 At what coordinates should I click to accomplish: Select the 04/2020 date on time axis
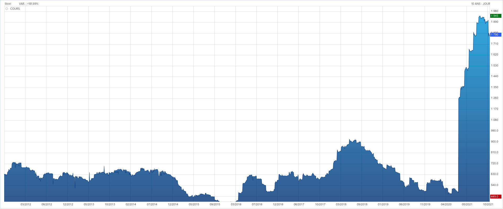point(446,204)
